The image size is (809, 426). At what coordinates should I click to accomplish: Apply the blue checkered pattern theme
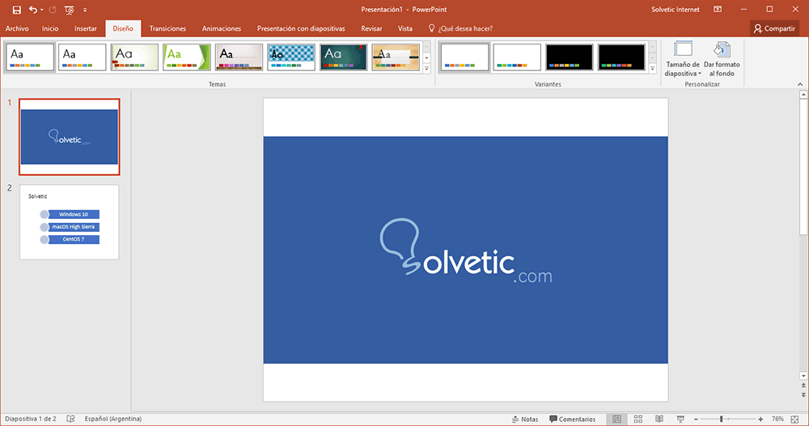[x=291, y=57]
